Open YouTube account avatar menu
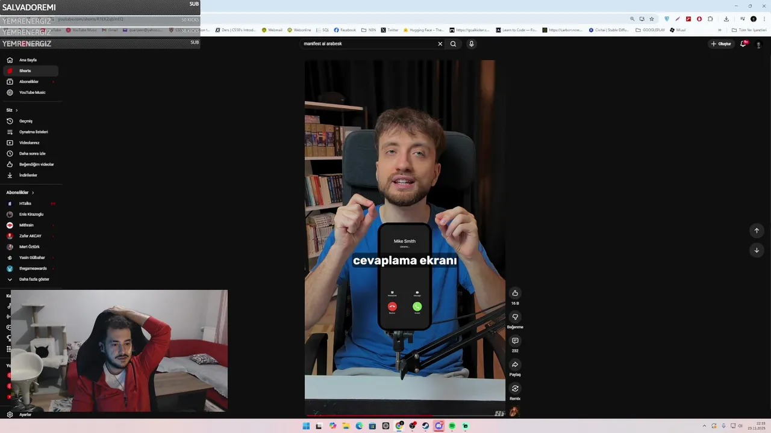This screenshot has height=433, width=771. tap(758, 44)
